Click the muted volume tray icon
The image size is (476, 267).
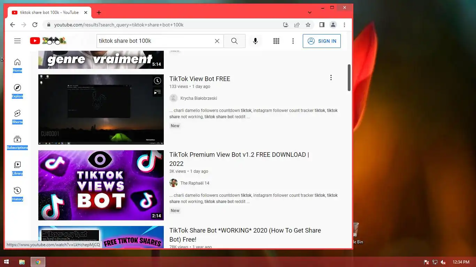(443, 262)
